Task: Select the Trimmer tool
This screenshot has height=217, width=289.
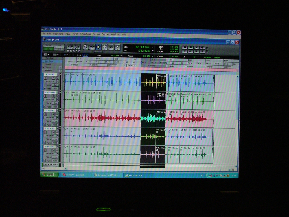Action: (92, 47)
